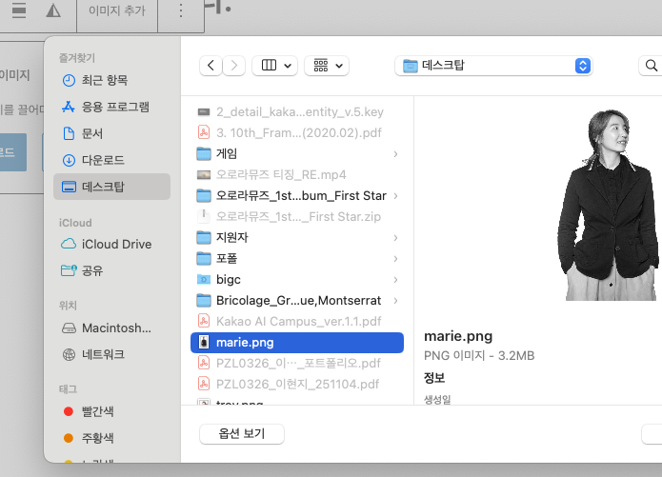Open the 데스크탑 location popup menu
The image size is (662, 477).
(x=493, y=66)
